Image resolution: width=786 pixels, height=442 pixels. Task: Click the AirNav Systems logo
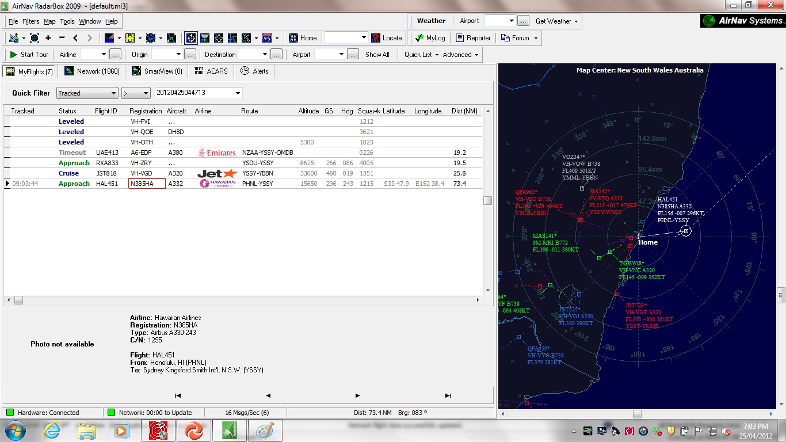point(742,21)
